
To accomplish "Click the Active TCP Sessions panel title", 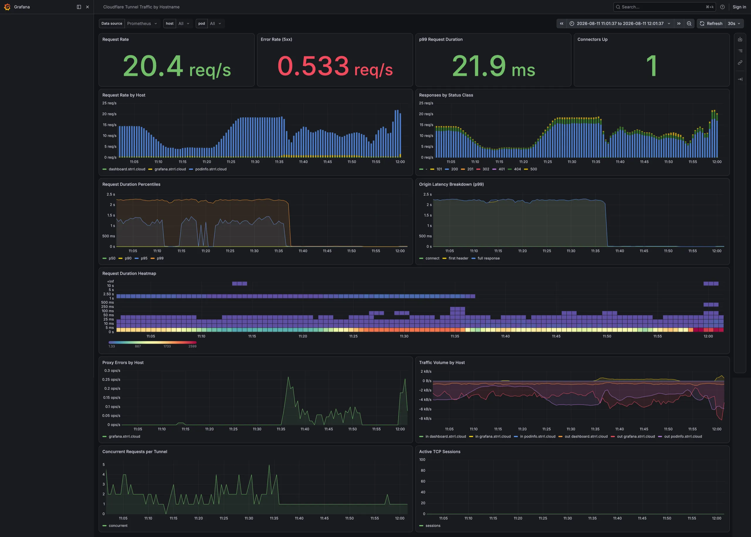I will point(440,452).
